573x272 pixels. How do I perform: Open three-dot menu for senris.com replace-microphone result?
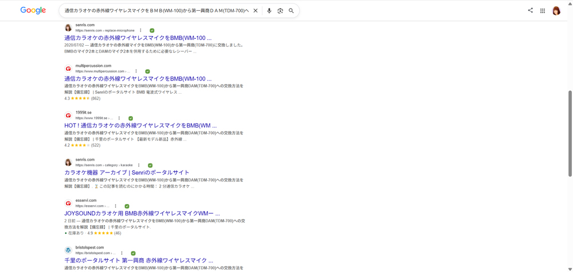point(140,30)
